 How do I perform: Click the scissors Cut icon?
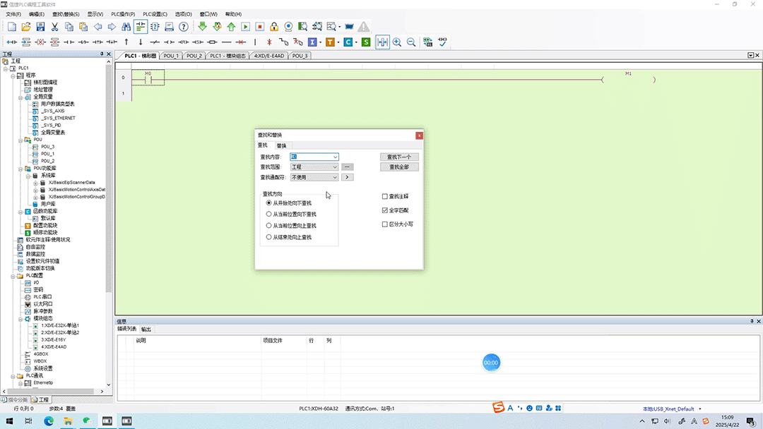(54, 27)
